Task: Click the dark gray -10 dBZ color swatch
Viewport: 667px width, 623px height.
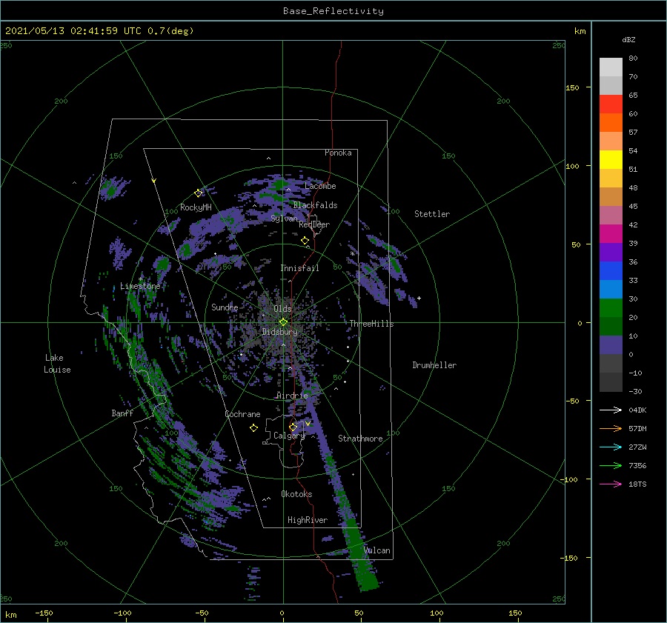Action: [611, 382]
